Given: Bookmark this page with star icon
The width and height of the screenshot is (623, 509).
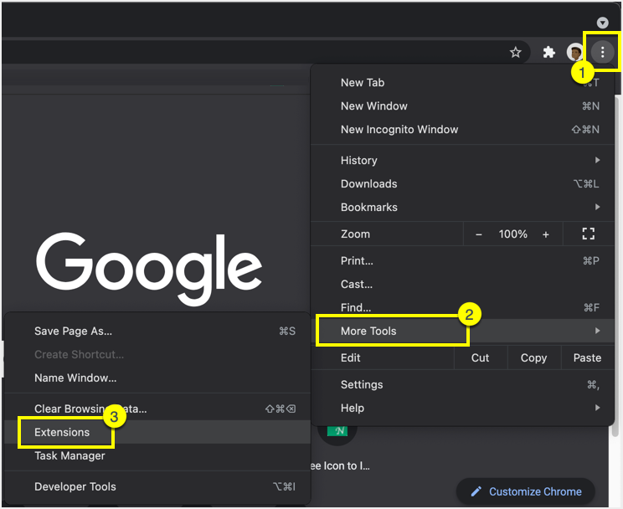Looking at the screenshot, I should tap(516, 53).
